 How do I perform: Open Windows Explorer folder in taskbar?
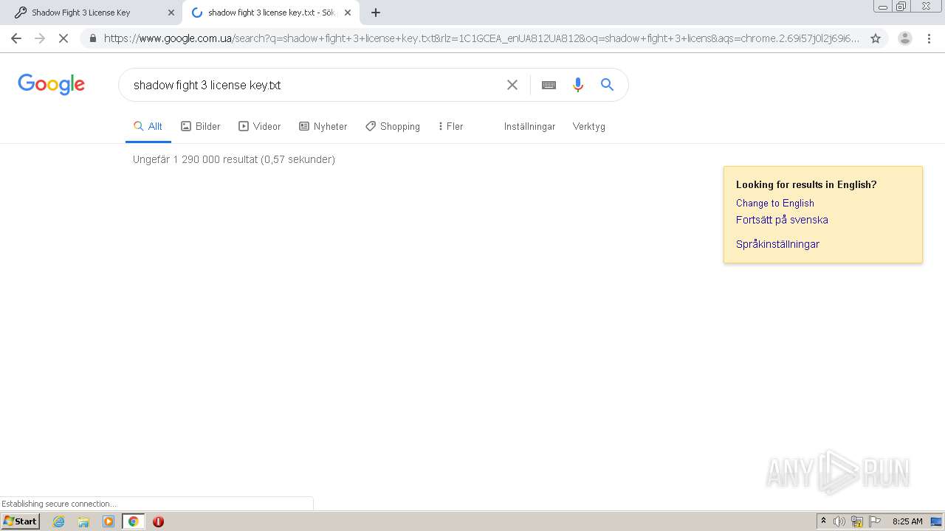point(83,521)
